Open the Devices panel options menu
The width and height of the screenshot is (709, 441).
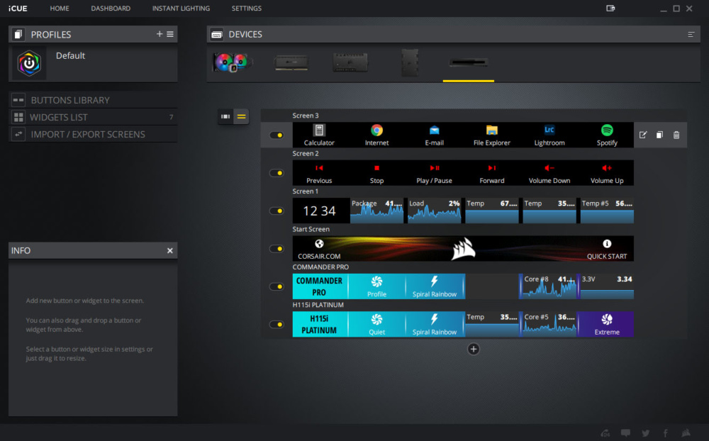691,34
